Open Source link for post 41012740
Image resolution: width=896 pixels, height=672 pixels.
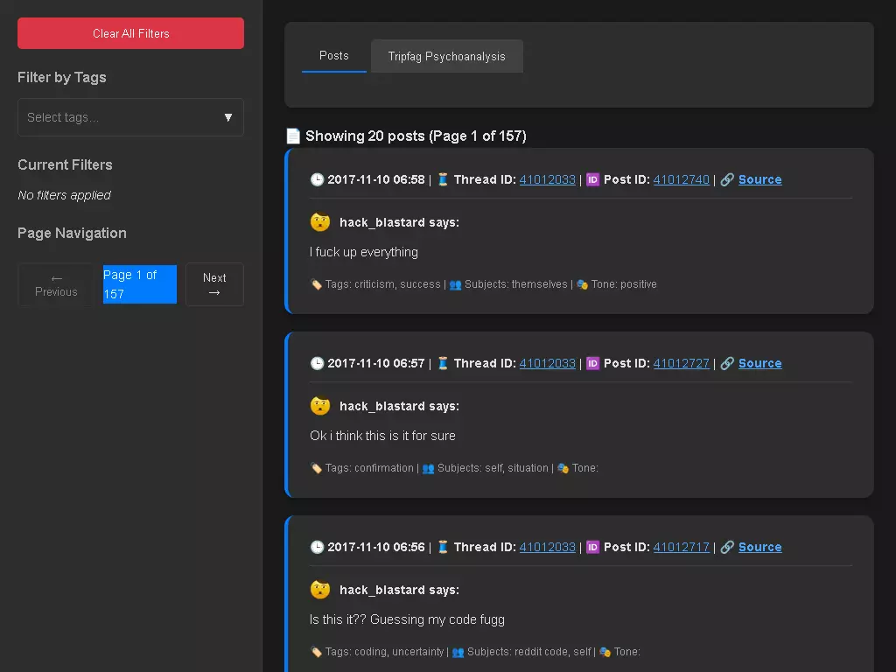click(760, 179)
